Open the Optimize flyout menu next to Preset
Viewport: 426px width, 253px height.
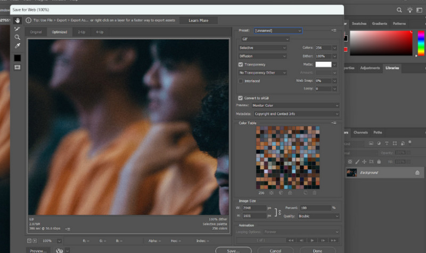(x=334, y=30)
